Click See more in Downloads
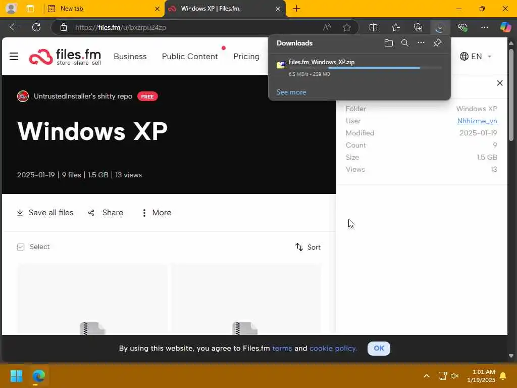 [x=291, y=92]
